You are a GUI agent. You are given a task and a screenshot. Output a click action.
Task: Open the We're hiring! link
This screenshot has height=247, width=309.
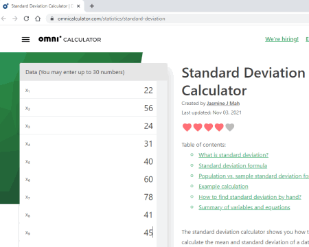[x=282, y=39]
